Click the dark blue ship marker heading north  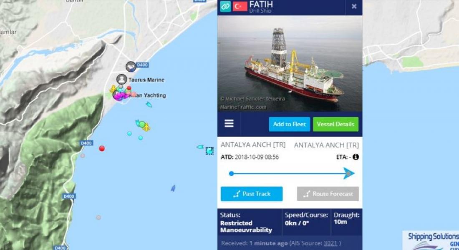(173, 188)
